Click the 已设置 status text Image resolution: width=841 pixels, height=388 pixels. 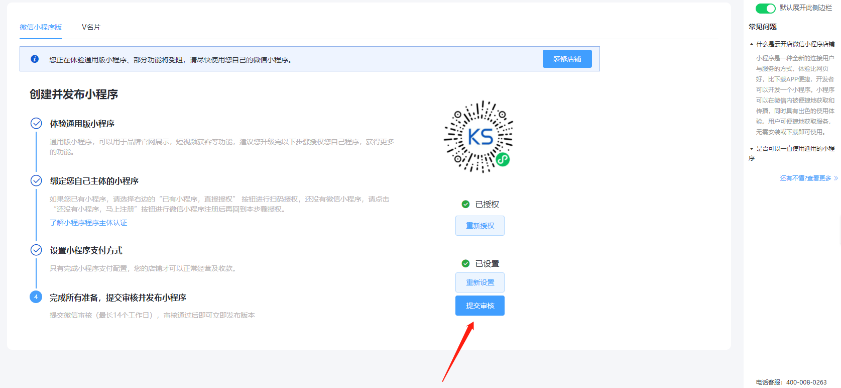(487, 264)
